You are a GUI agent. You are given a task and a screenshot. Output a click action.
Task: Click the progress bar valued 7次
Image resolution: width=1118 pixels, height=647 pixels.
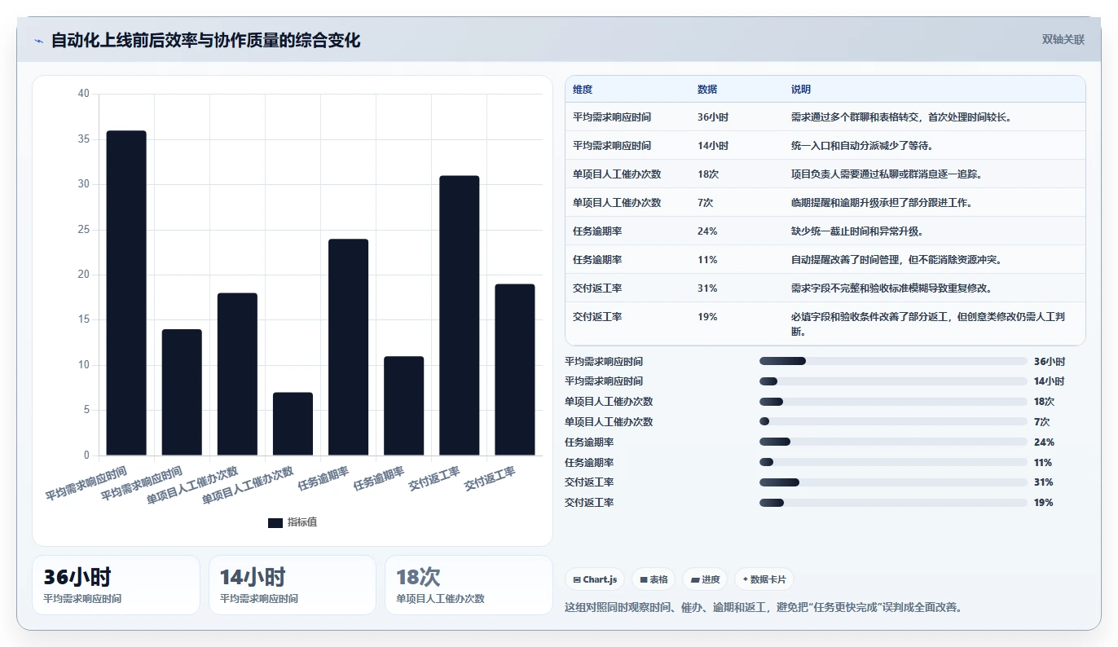tap(893, 421)
